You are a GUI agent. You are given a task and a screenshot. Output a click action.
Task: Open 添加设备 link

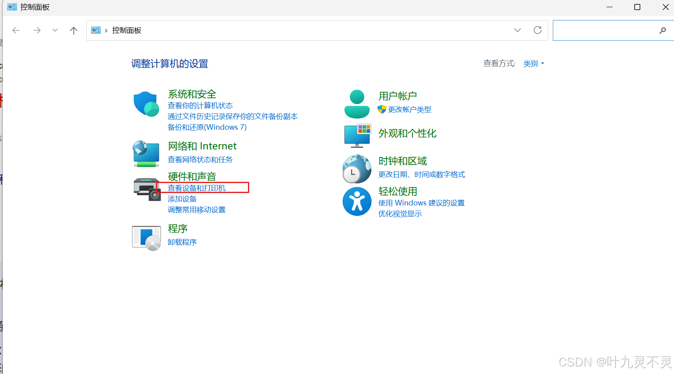[x=182, y=199]
